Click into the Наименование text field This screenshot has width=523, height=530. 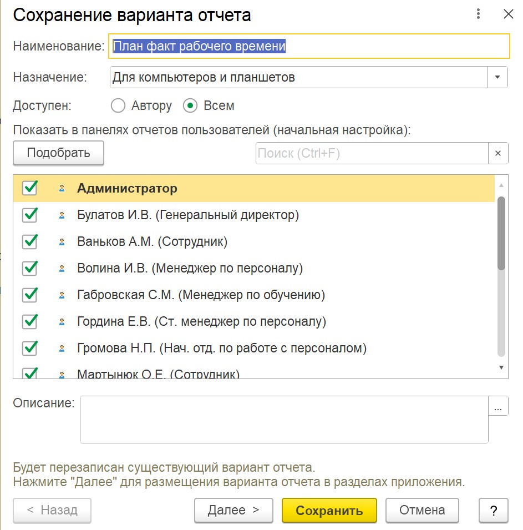[x=309, y=47]
